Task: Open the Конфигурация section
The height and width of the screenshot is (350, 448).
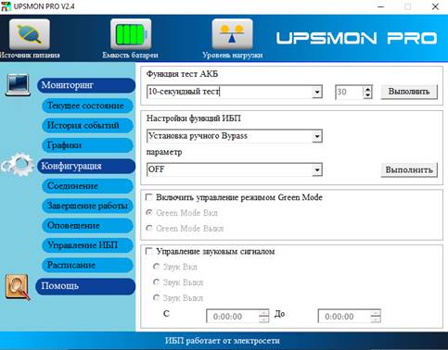Action: click(x=86, y=166)
